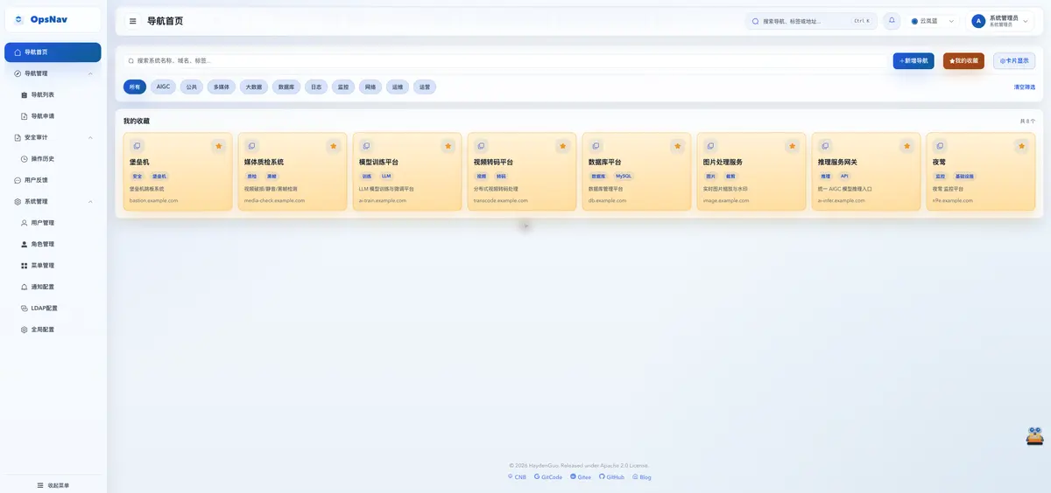Click the 清空筛选 link

pos(1024,87)
